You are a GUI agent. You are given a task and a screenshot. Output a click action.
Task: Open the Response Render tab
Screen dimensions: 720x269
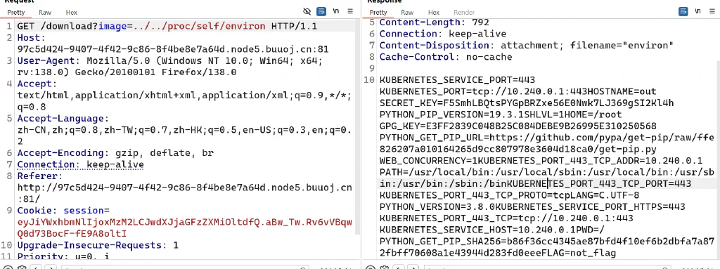point(464,13)
